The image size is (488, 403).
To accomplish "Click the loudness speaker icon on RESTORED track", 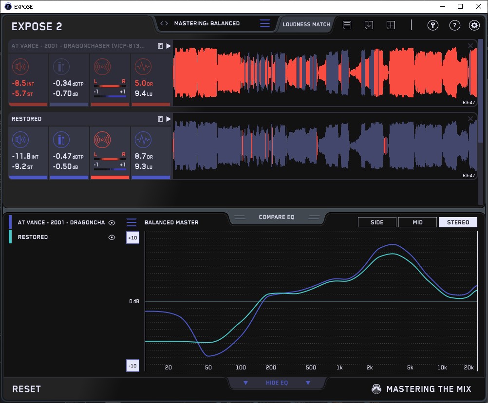I will (x=19, y=141).
